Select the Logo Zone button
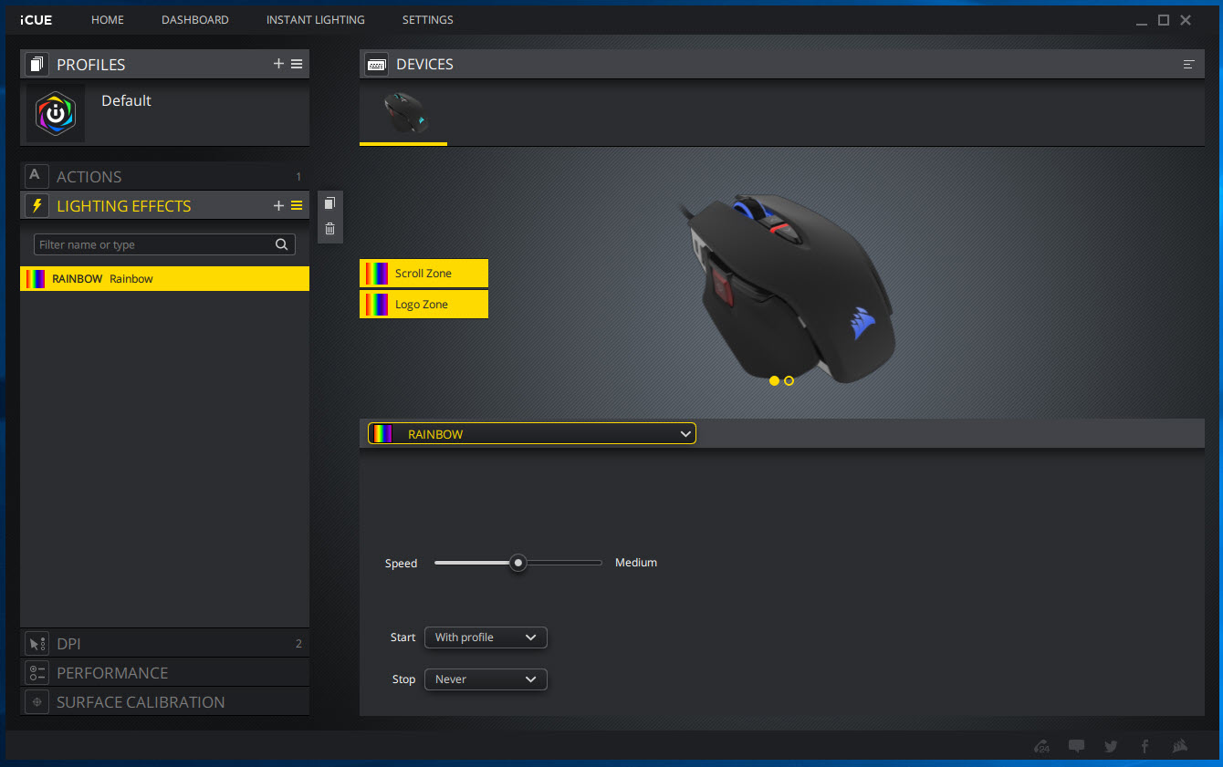This screenshot has width=1223, height=767. pyautogui.click(x=423, y=304)
